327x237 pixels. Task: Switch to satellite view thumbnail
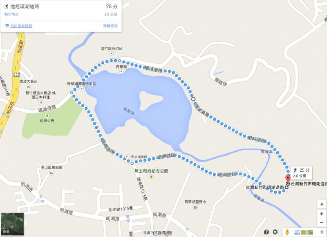[12, 224]
